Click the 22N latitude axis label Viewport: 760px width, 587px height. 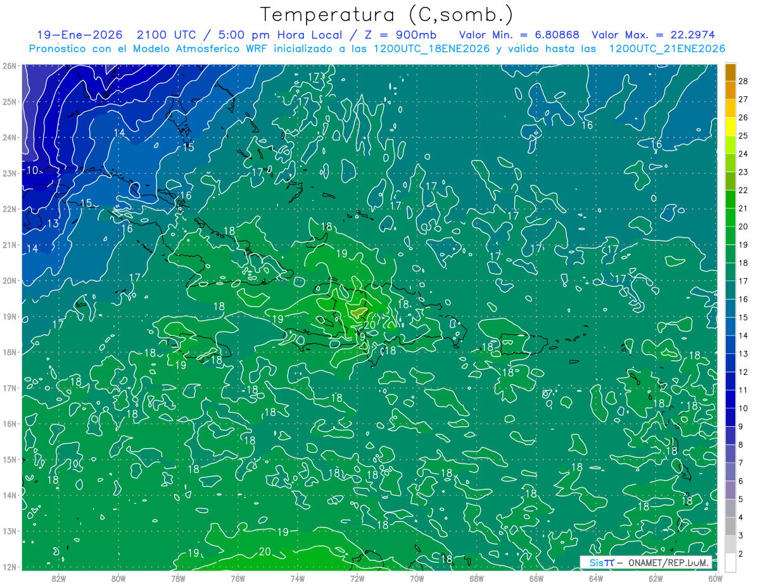coord(9,209)
